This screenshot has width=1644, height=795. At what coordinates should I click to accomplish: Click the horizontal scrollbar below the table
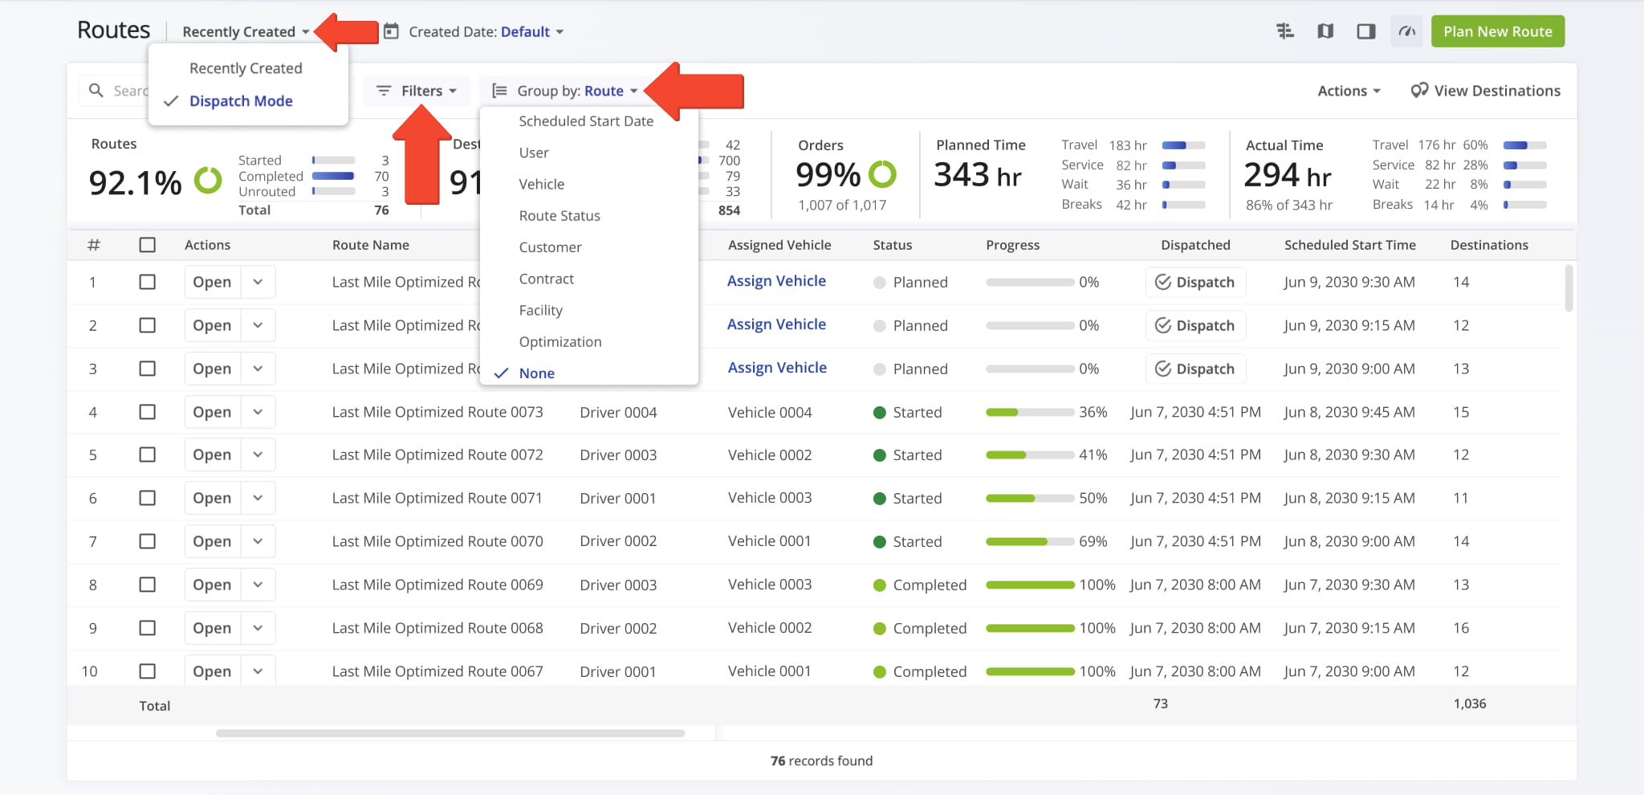pyautogui.click(x=450, y=732)
